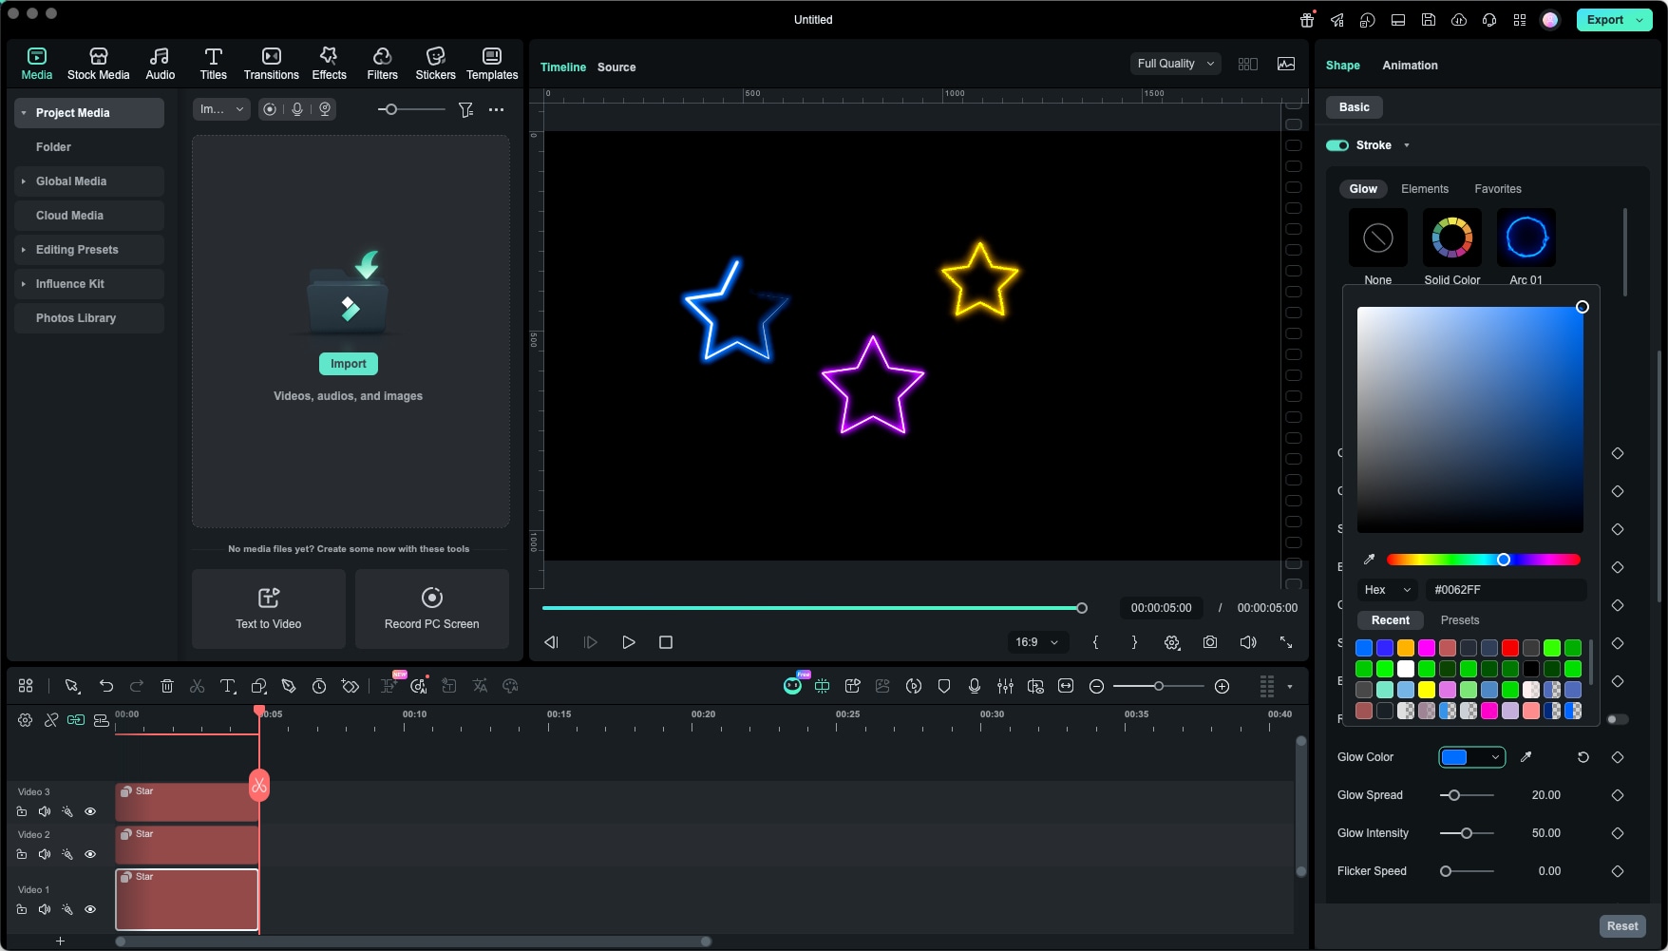Toggle the Stroke switch off
Viewport: 1668px width, 951px height.
click(1337, 145)
